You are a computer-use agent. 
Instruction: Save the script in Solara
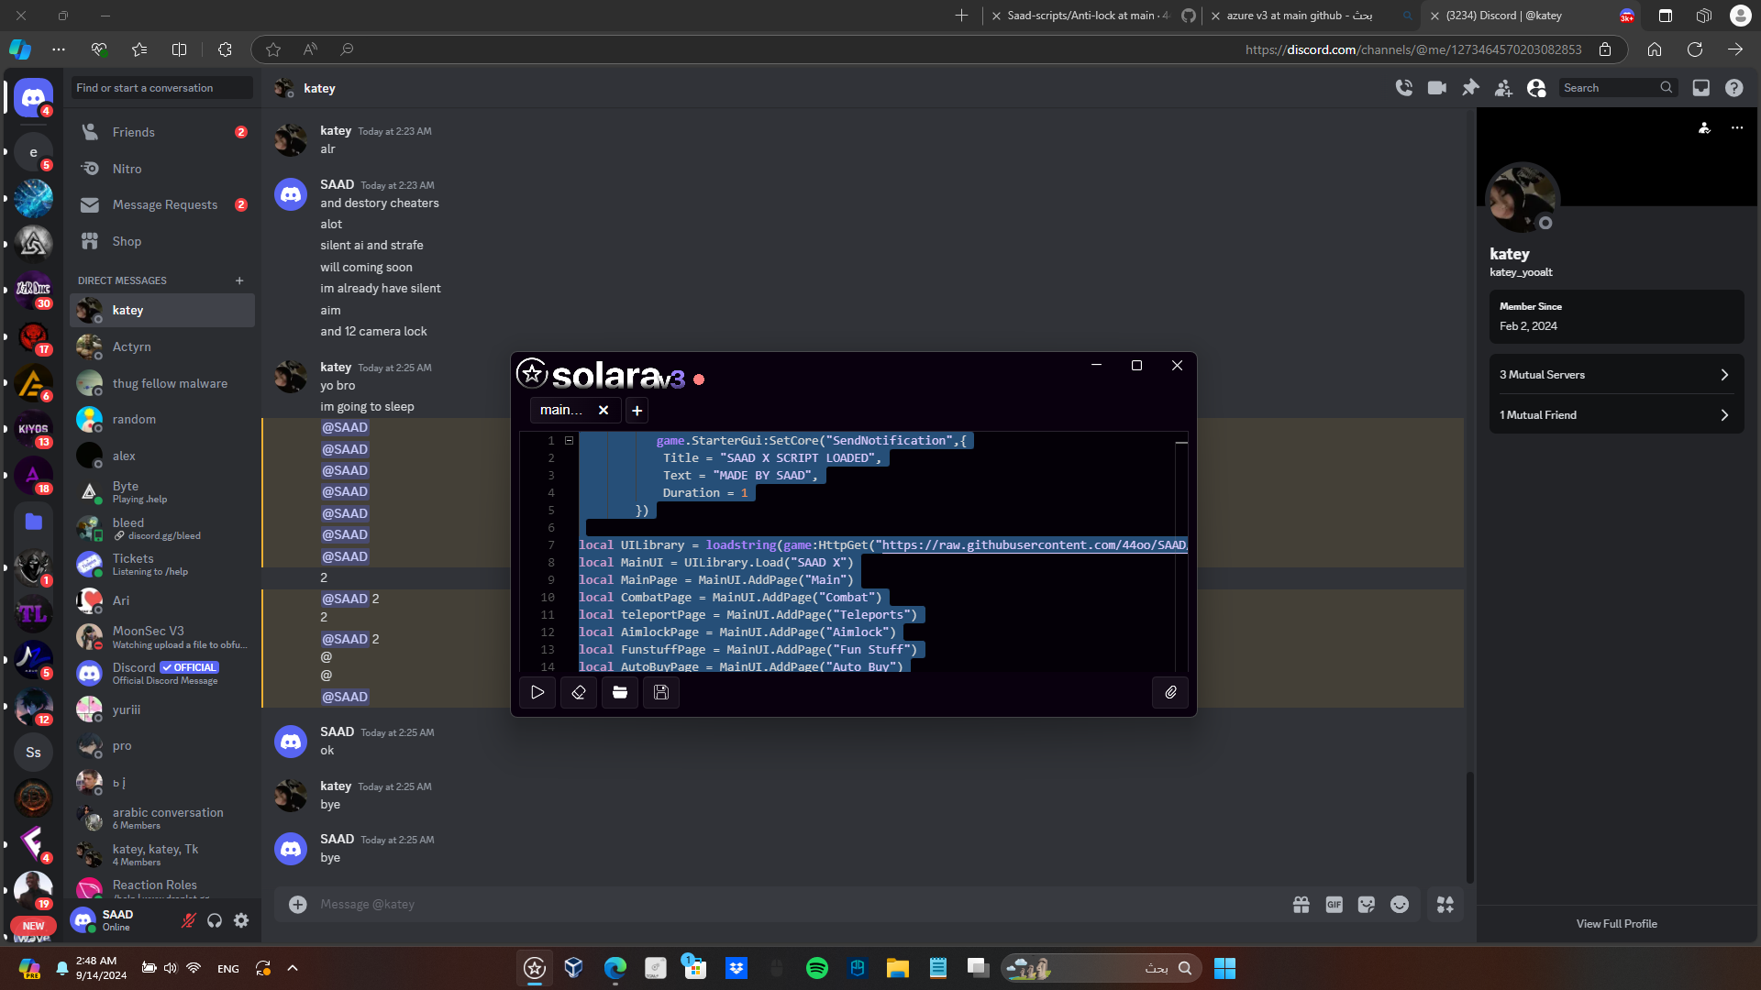click(x=661, y=693)
